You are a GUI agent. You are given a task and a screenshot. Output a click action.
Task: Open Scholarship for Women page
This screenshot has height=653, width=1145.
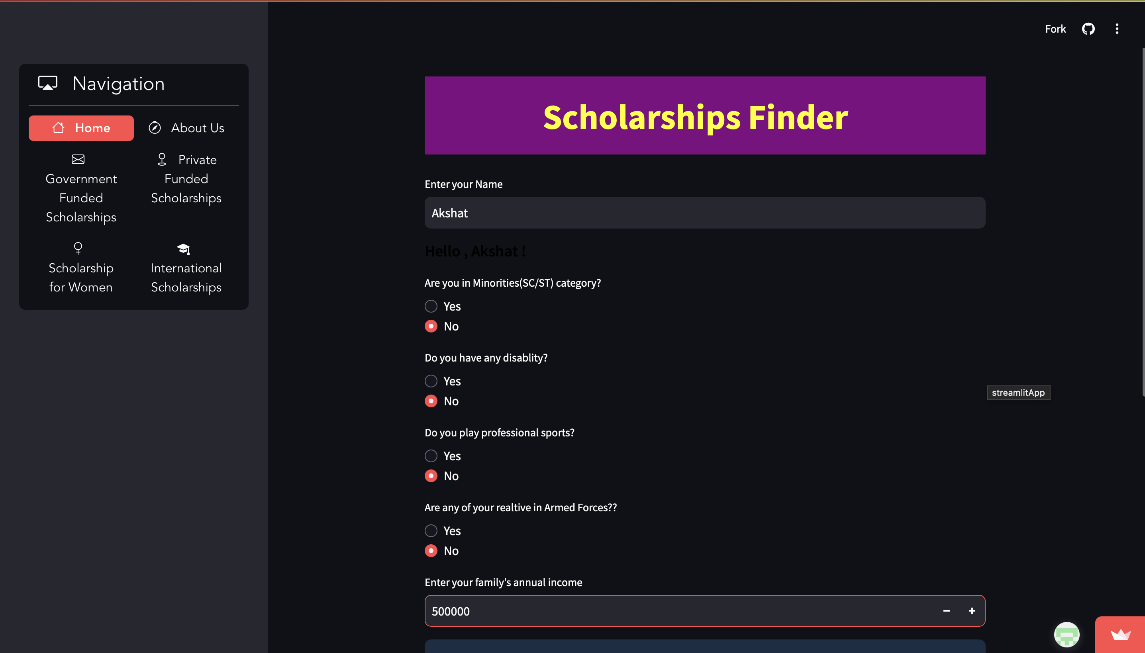(81, 268)
